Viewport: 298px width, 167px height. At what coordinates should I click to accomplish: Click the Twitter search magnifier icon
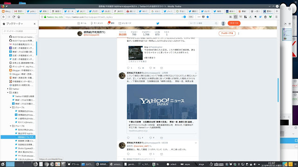tap(216, 23)
